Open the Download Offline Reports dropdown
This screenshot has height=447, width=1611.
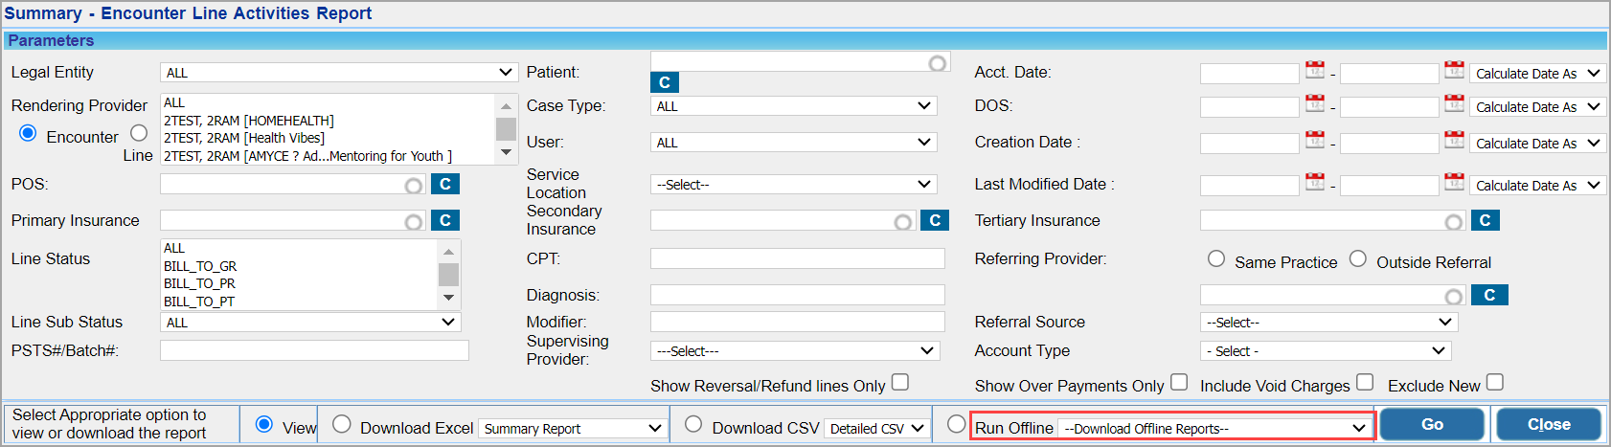click(1214, 428)
